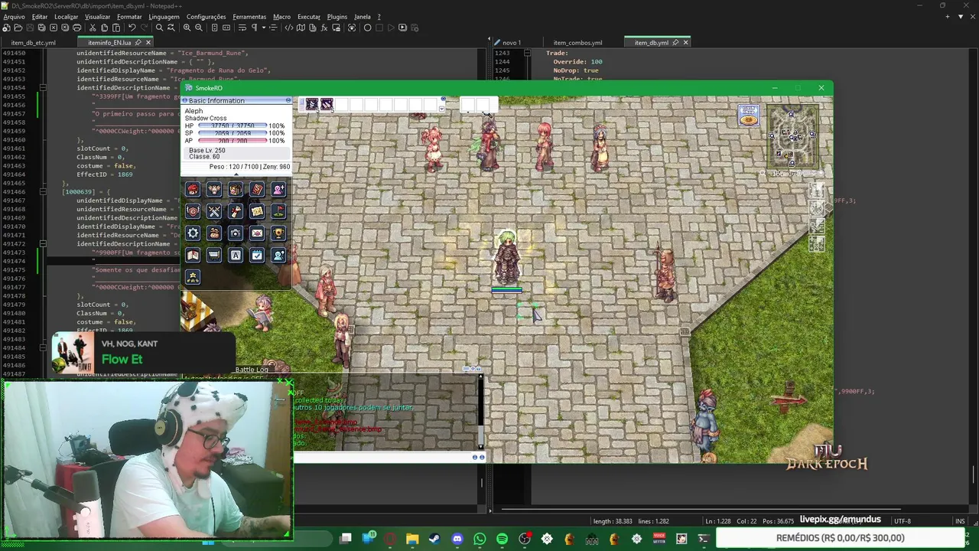Click the Zoom In toolbar icon
This screenshot has width=979, height=551.
[x=187, y=28]
